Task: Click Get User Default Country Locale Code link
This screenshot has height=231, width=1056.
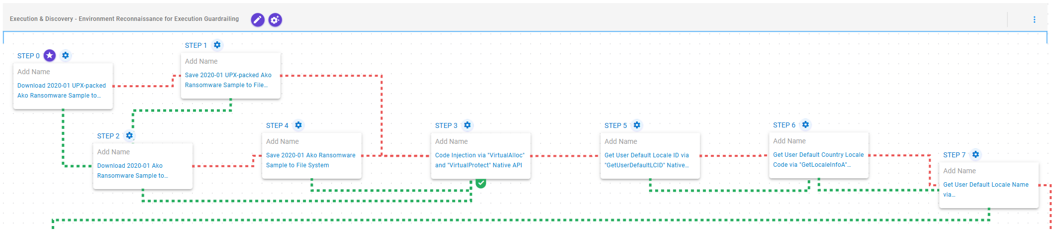Action: [818, 159]
